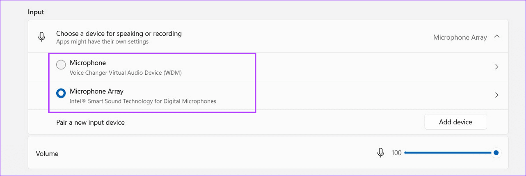Open Microphone properties via its right chevron
The width and height of the screenshot is (526, 176).
pyautogui.click(x=496, y=66)
